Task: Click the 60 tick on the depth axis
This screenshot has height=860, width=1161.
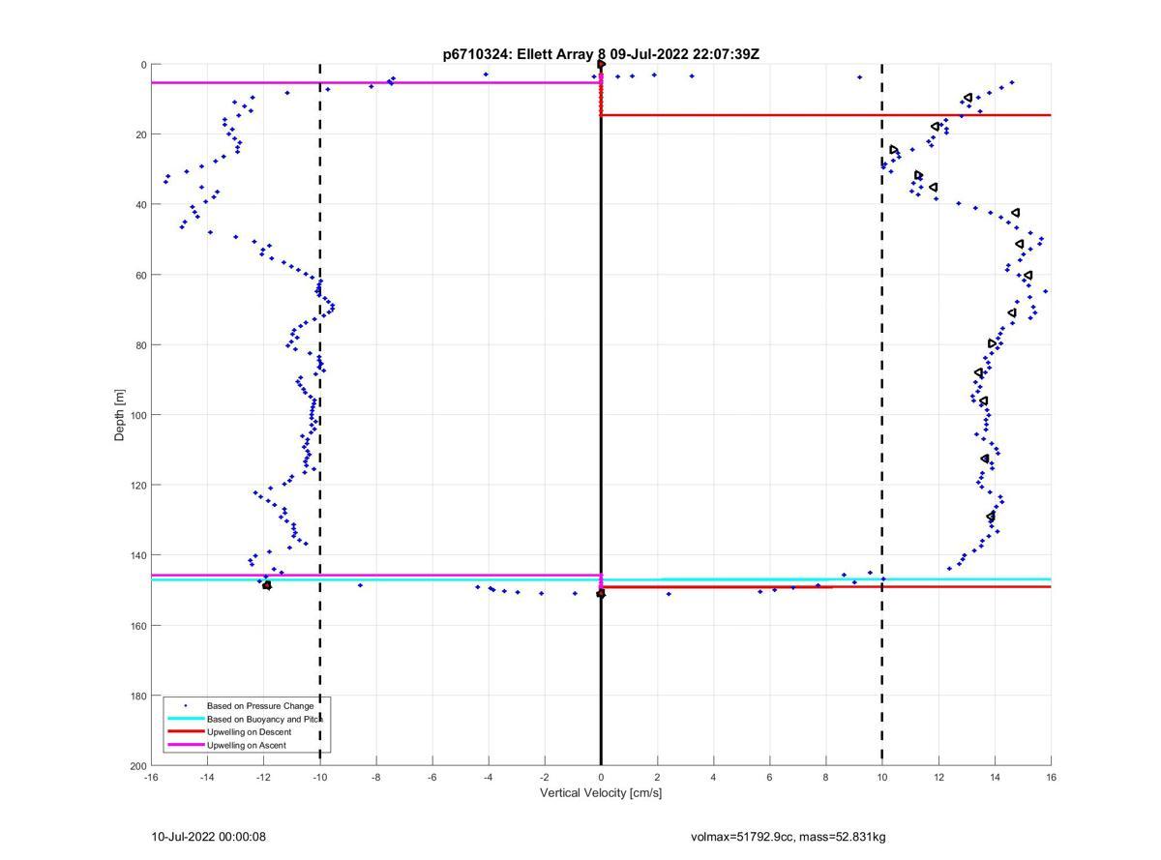Action: click(x=140, y=275)
